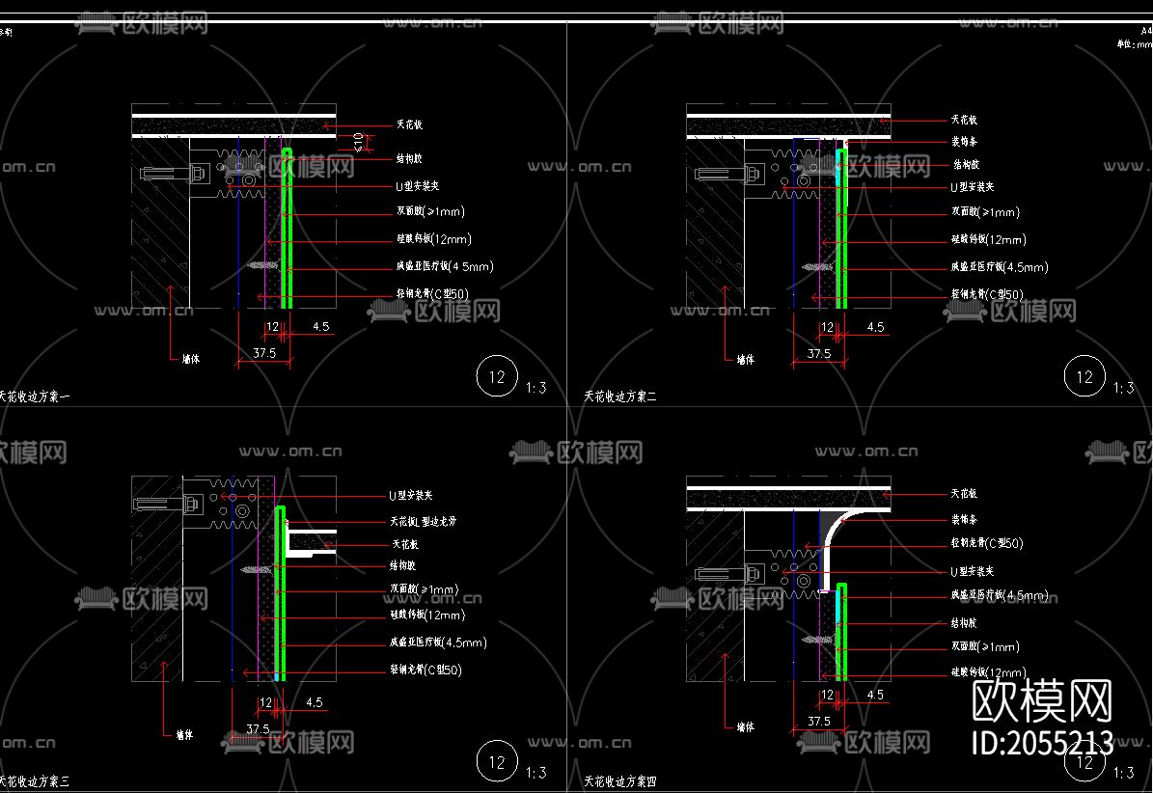Click the 天花板L型边龙骨 annotation label
This screenshot has width=1153, height=793.
[423, 521]
